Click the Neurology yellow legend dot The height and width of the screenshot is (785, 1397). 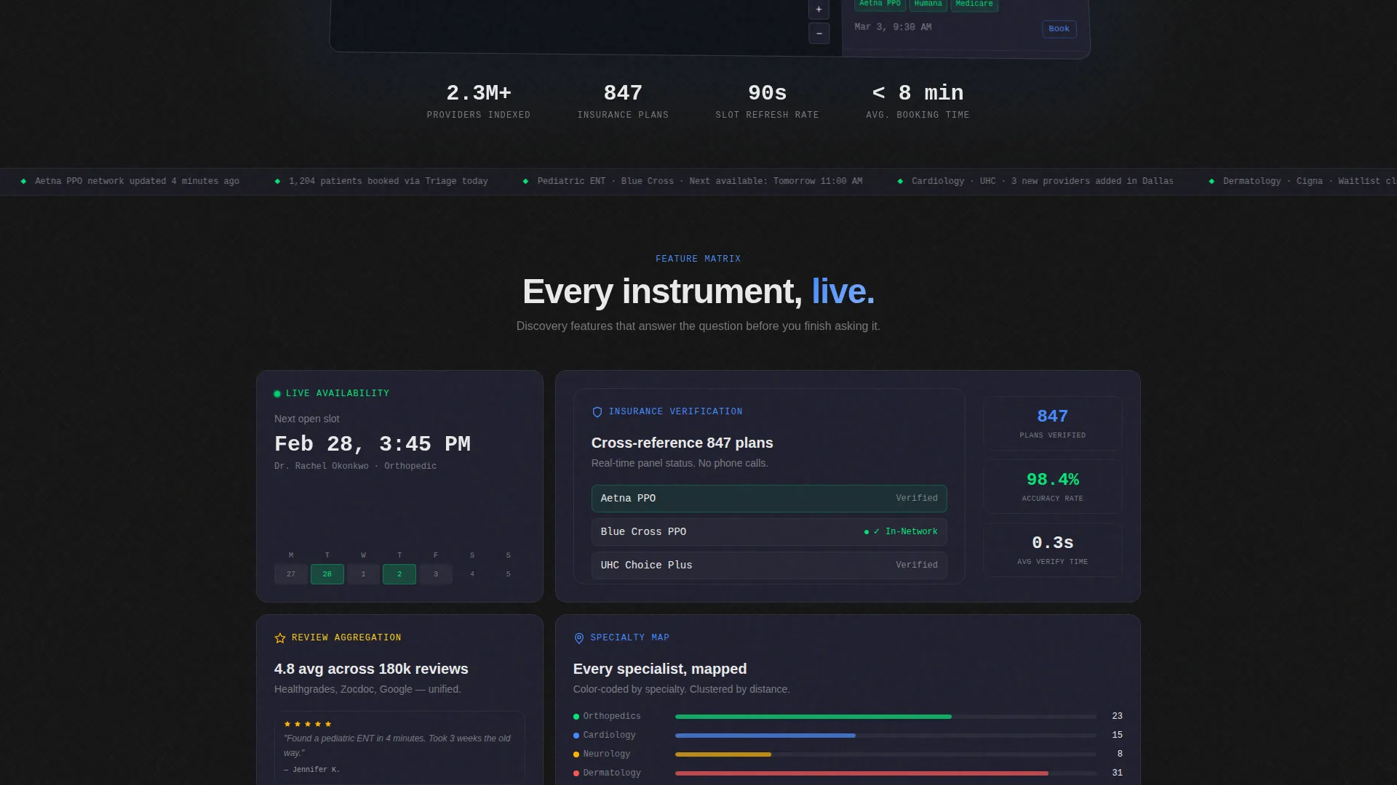pyautogui.click(x=576, y=754)
